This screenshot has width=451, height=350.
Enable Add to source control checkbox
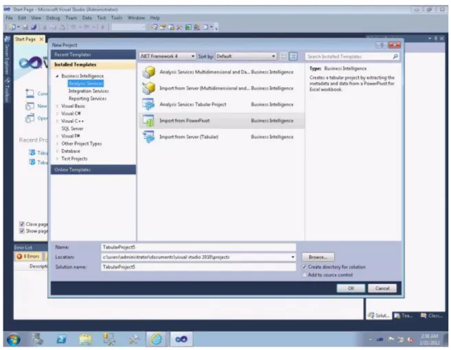(305, 275)
